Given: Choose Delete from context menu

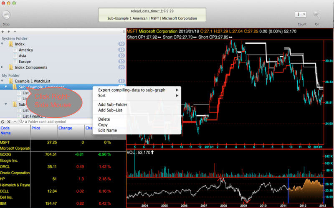Looking at the screenshot, I should click(137, 119).
